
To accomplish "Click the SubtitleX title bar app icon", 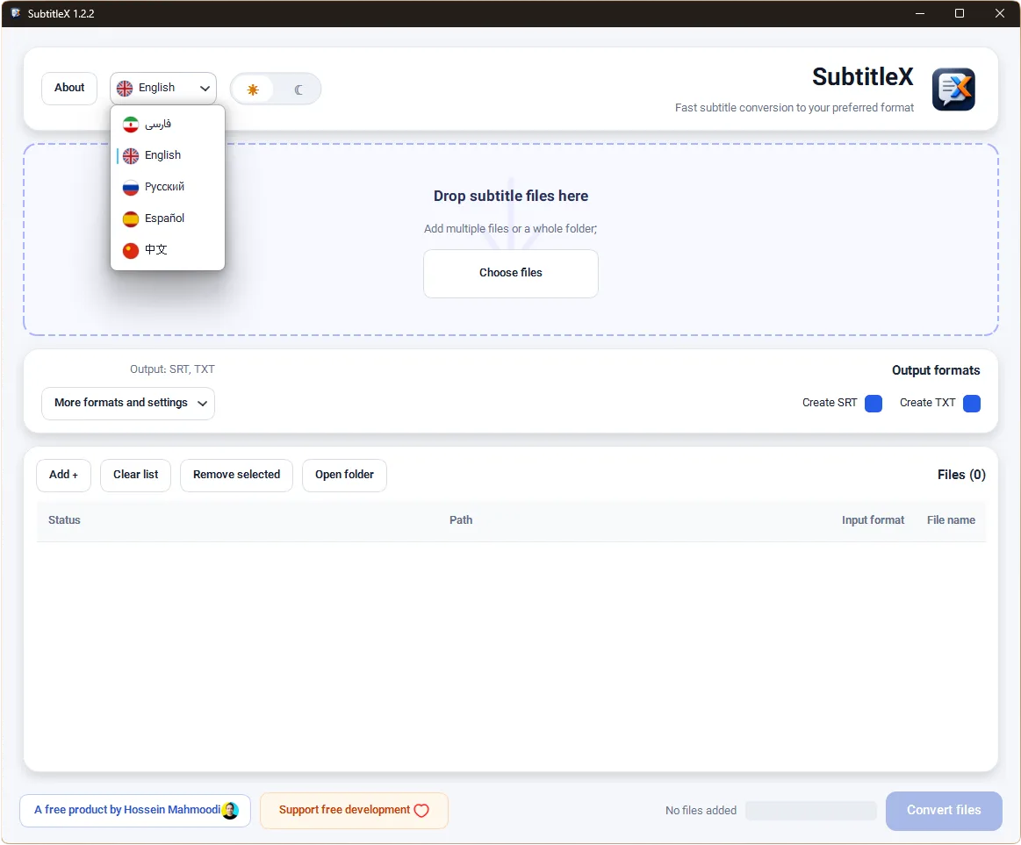I will 16,13.
